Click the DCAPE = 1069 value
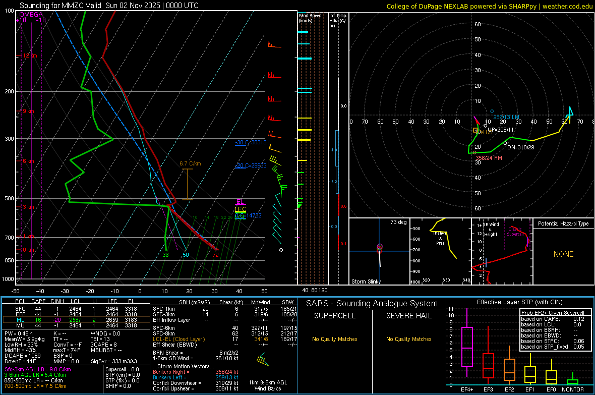The width and height of the screenshot is (595, 395). click(x=22, y=356)
